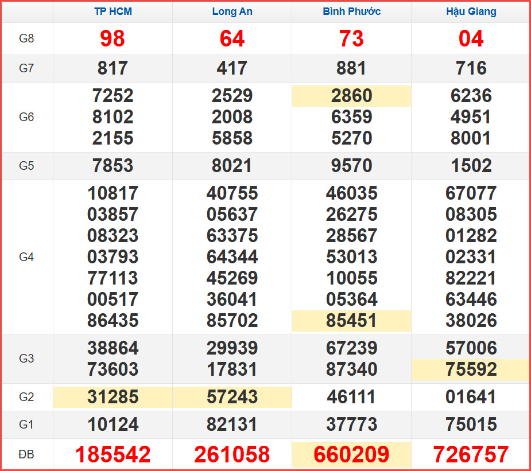Screen dimensions: 531x471
Task: Click Bình Phước G5 number 9570
Action: click(351, 166)
